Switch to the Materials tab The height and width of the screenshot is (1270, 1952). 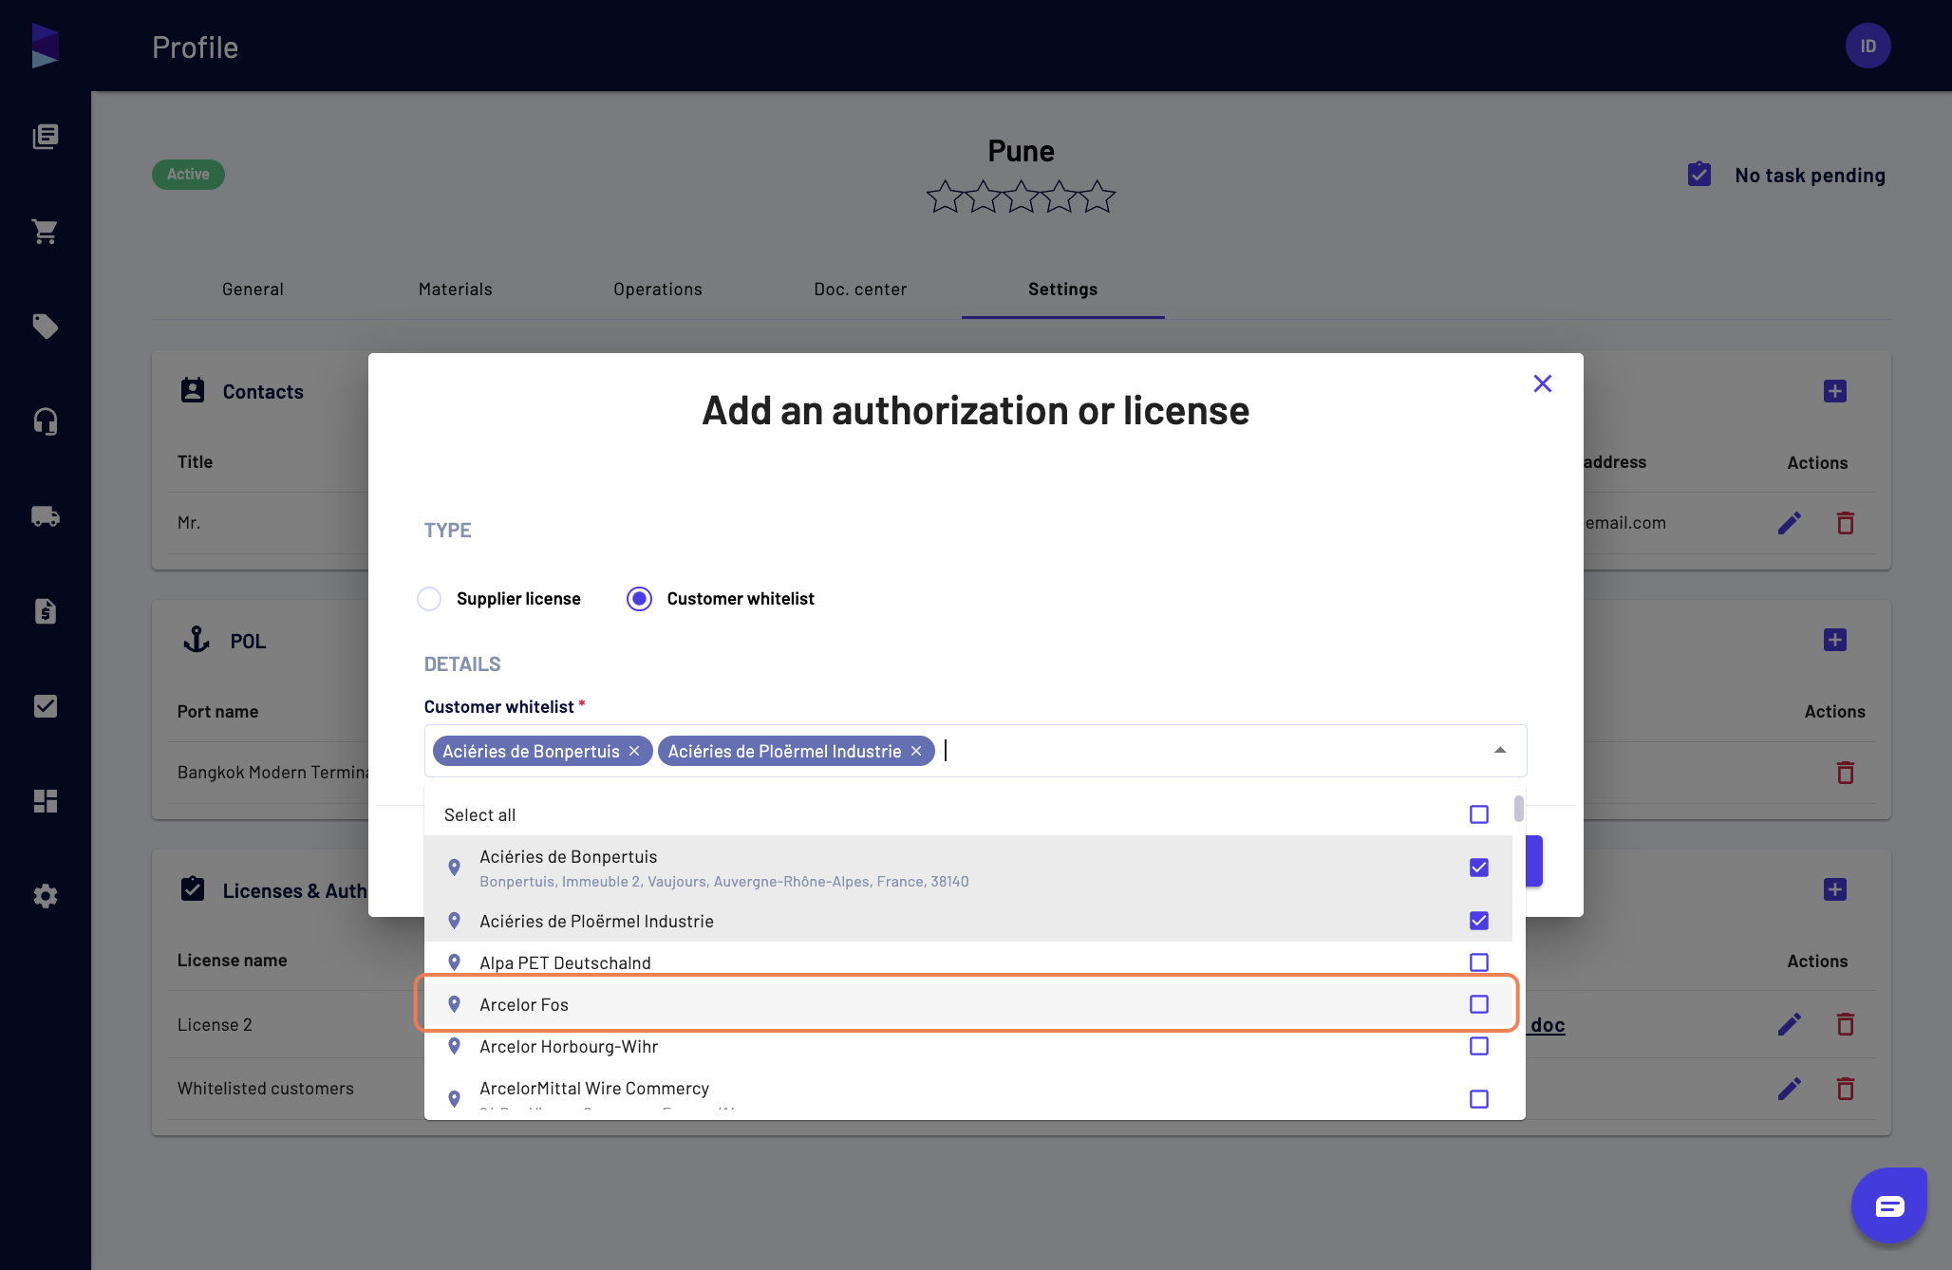(456, 289)
